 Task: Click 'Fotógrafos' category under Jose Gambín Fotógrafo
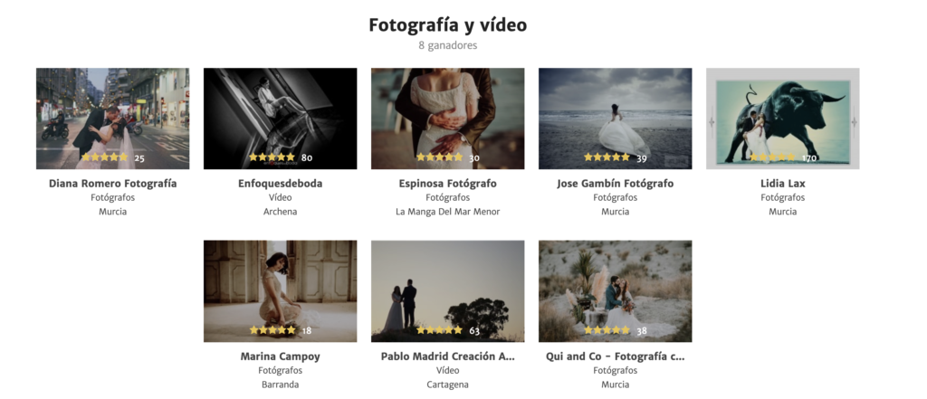(x=615, y=197)
